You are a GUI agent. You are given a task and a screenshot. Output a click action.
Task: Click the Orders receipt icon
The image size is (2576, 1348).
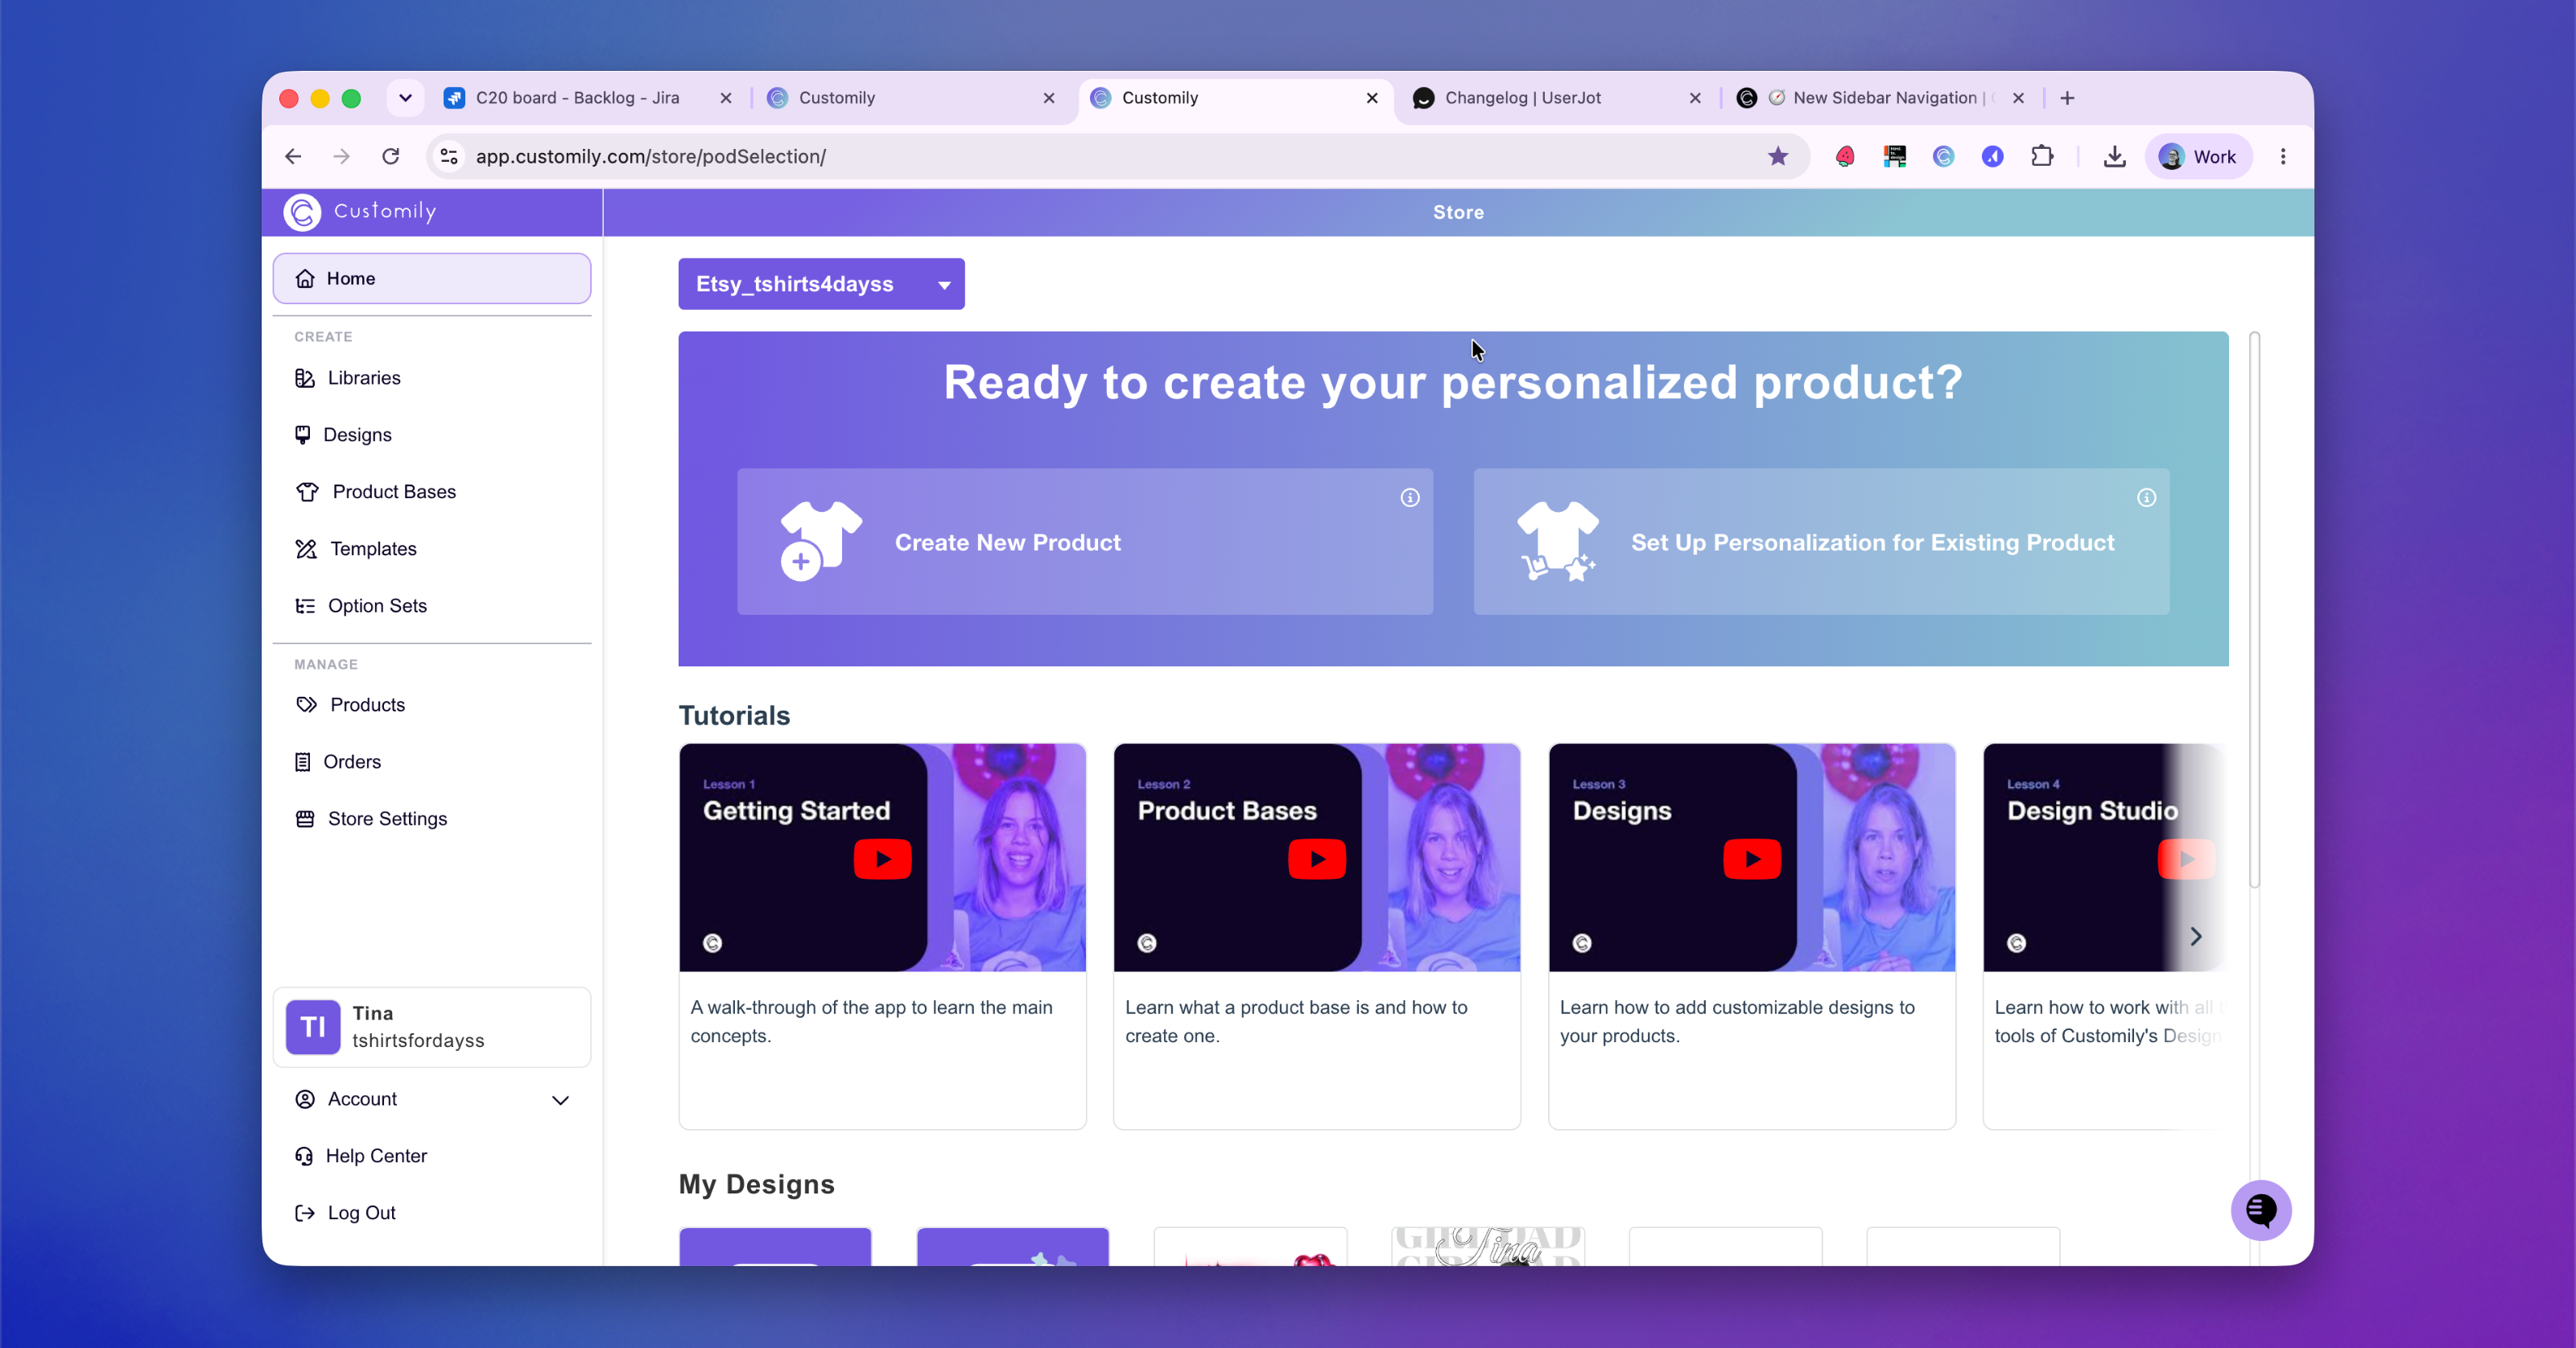pyautogui.click(x=303, y=762)
